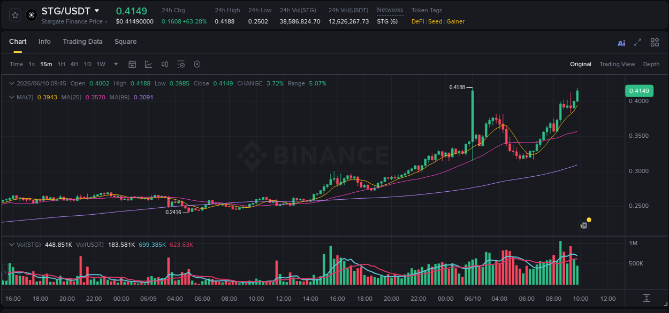Viewport: 669px width, 313px height.
Task: Open the Networks STG (6) list
Action: (387, 21)
